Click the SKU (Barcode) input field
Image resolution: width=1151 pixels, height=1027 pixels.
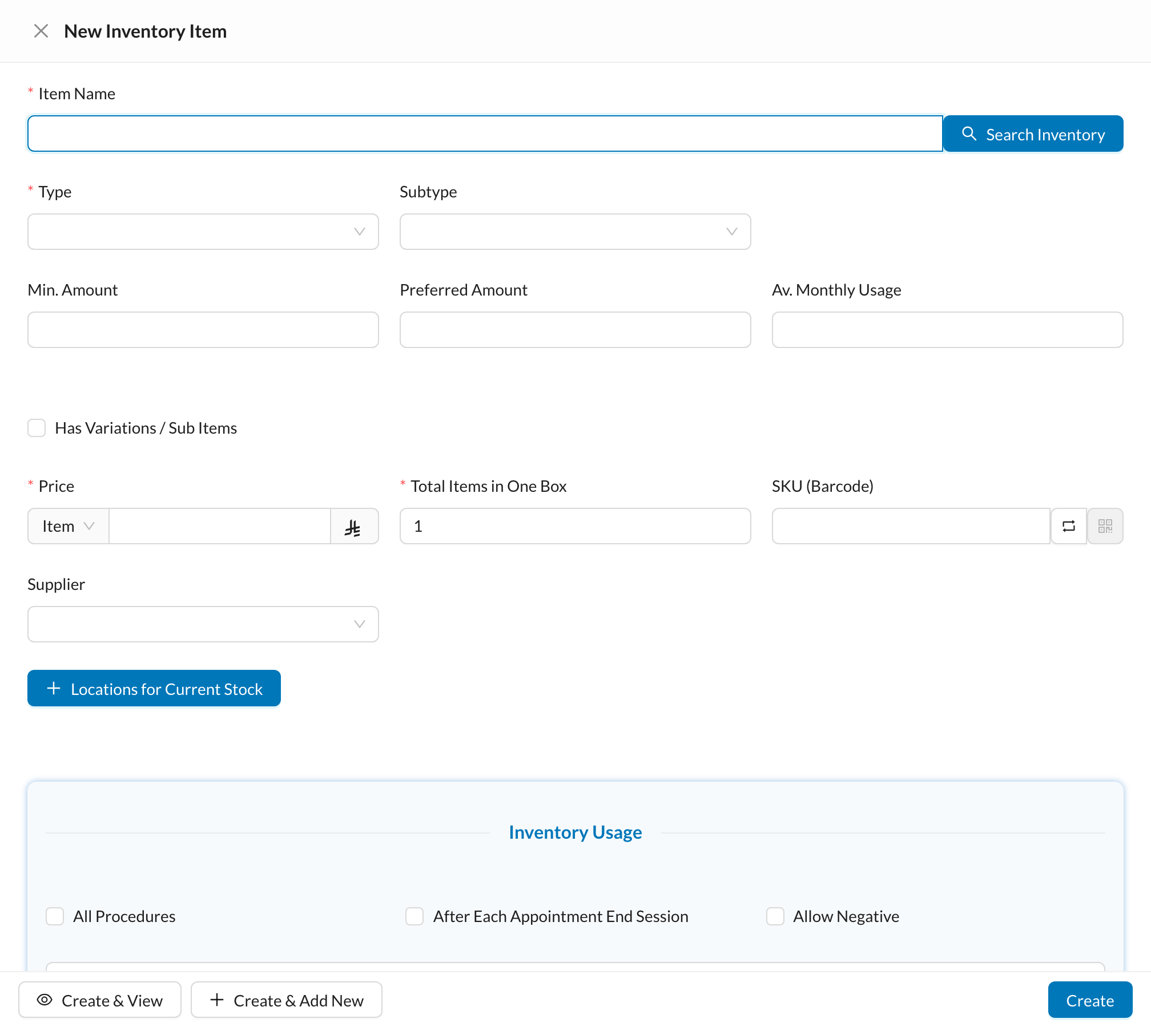(x=911, y=526)
